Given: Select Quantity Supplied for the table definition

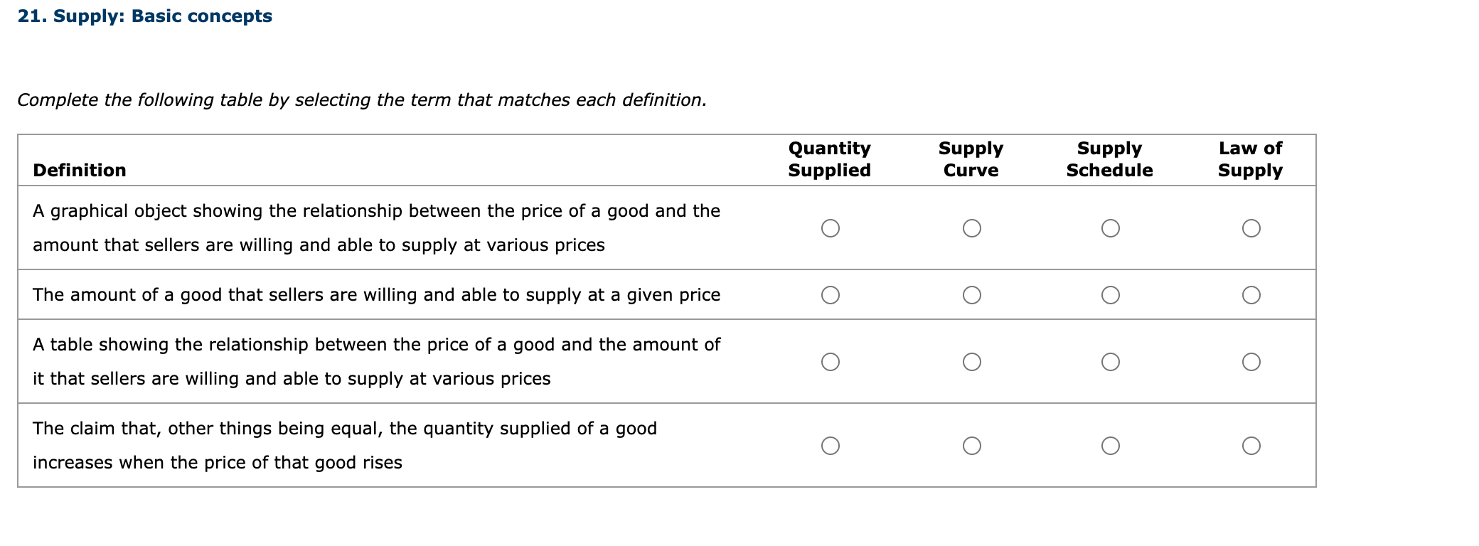Looking at the screenshot, I should [830, 361].
